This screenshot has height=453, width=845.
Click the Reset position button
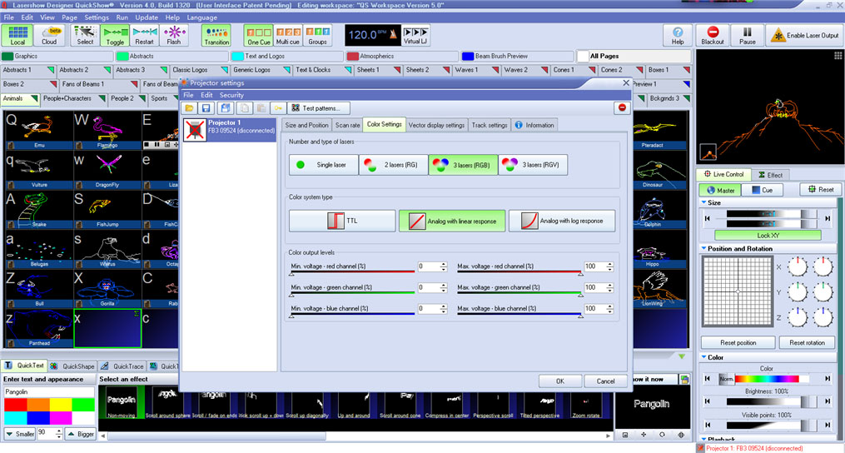[x=738, y=342]
